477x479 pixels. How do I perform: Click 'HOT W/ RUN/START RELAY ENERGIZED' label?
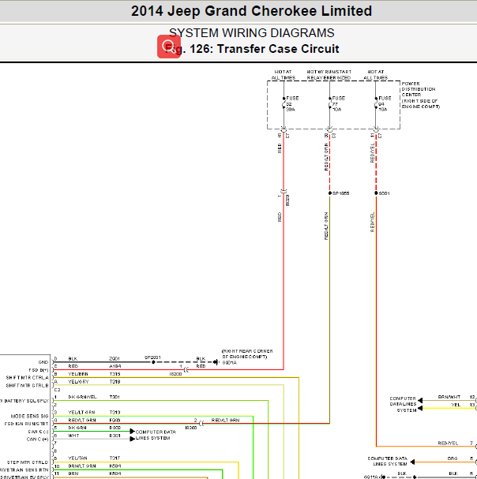(329, 75)
